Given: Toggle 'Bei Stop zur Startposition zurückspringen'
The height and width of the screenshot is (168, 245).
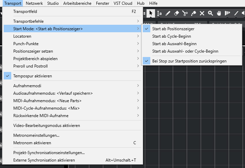Looking at the screenshot, I should [x=189, y=61].
